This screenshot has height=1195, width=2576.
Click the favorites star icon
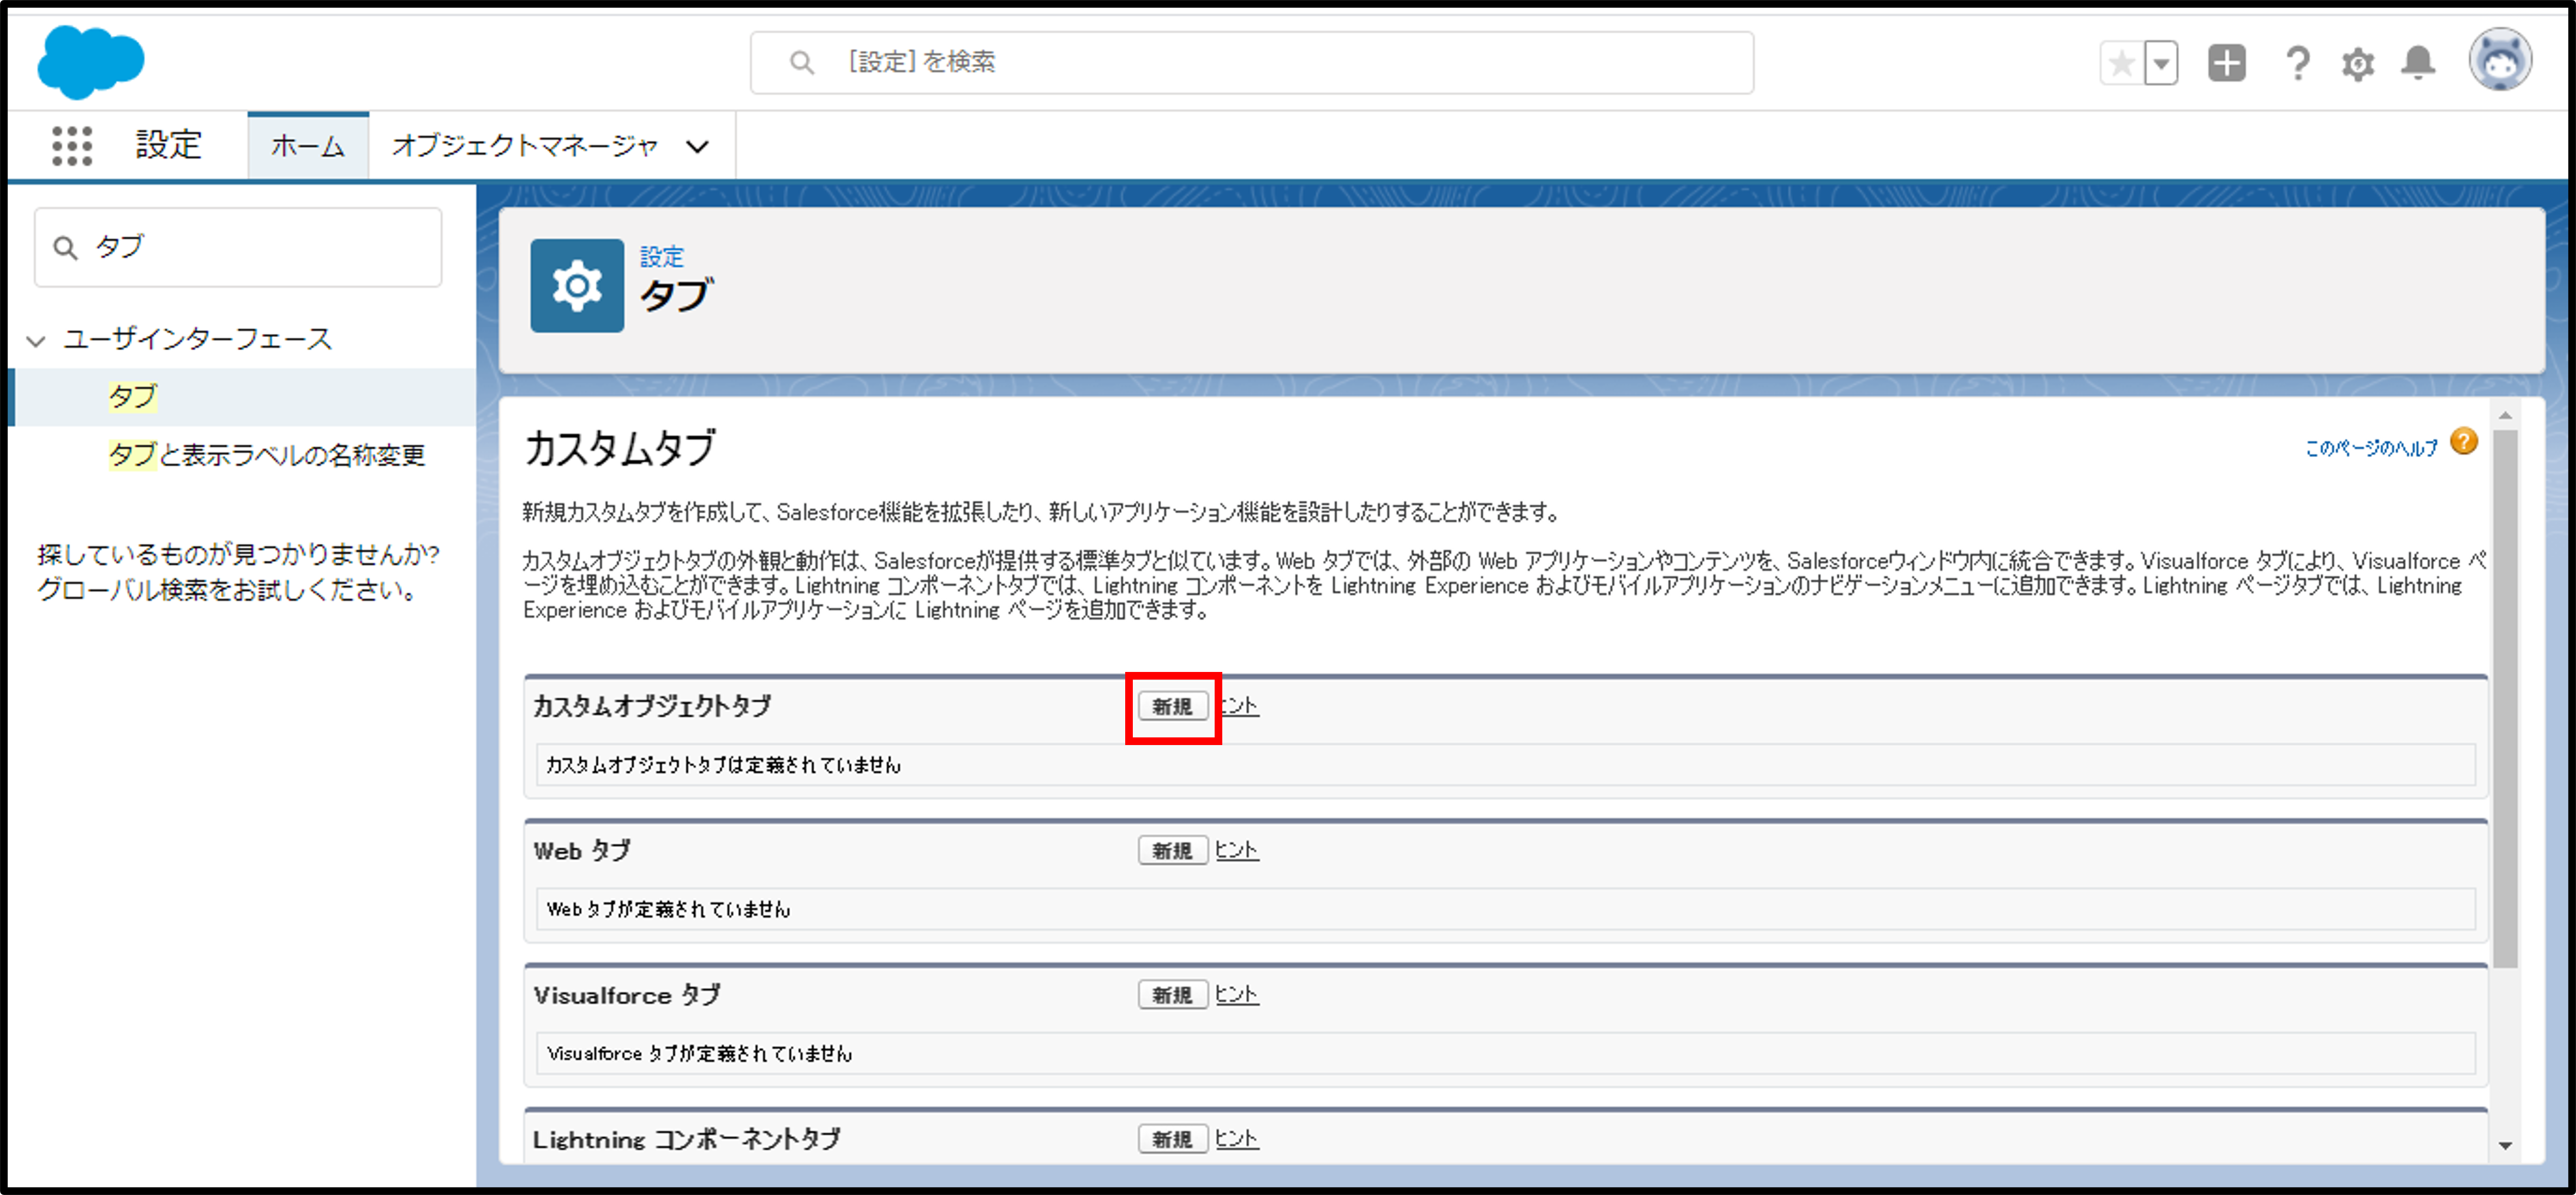click(x=2120, y=64)
